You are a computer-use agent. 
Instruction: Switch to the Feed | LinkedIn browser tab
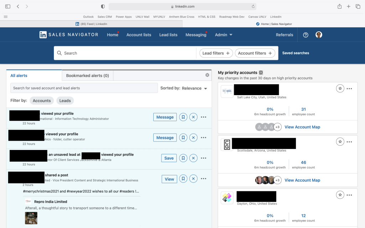click(x=91, y=24)
